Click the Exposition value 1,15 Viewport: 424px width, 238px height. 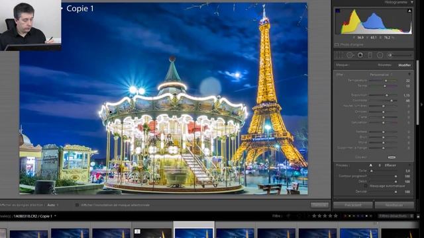click(x=406, y=95)
